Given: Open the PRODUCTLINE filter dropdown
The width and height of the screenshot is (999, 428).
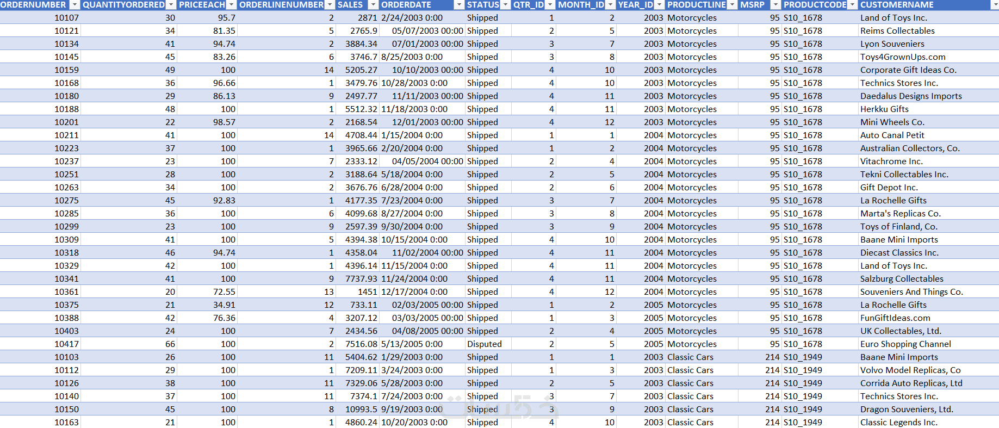Looking at the screenshot, I should [733, 5].
